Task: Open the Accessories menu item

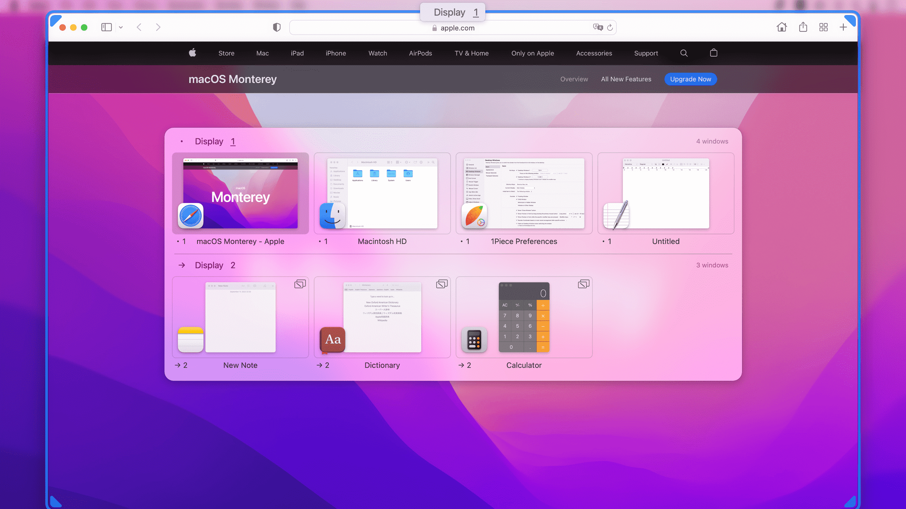Action: 594,53
